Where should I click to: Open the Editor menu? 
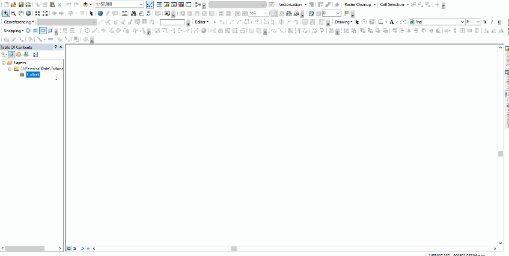202,22
